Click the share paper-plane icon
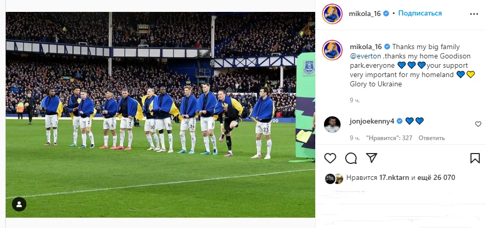Image resolution: width=486 pixels, height=228 pixels. click(x=372, y=158)
